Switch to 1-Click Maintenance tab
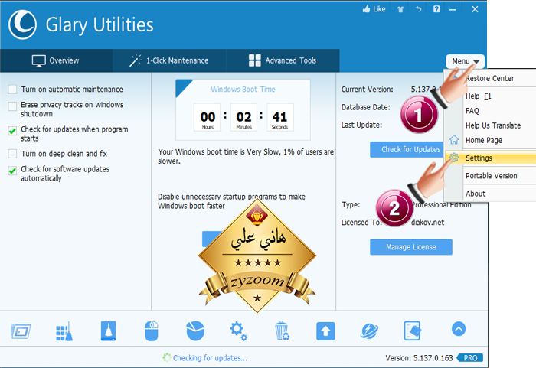 pyautogui.click(x=169, y=60)
